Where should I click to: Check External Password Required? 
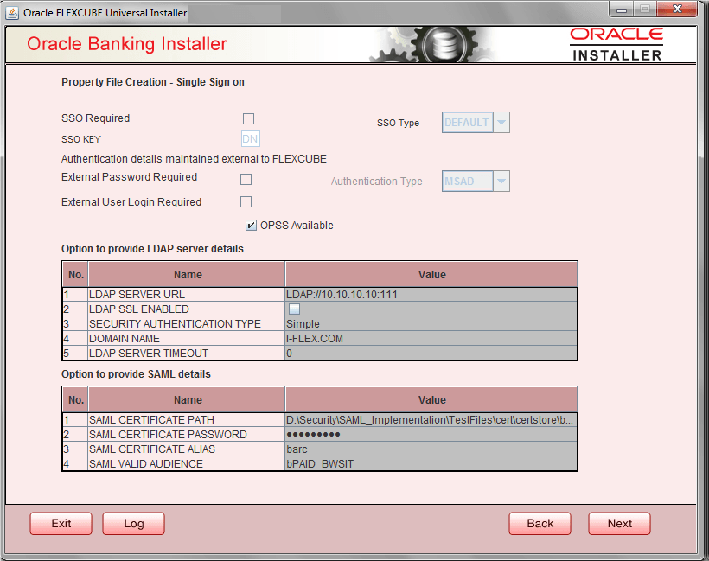246,179
